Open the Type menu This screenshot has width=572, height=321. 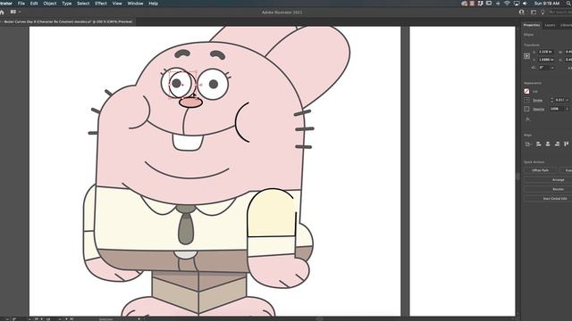67,4
